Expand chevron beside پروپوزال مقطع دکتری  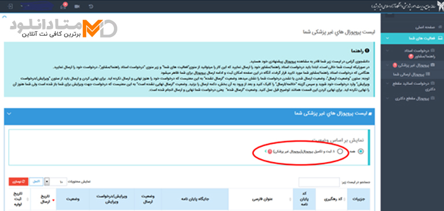(387, 99)
